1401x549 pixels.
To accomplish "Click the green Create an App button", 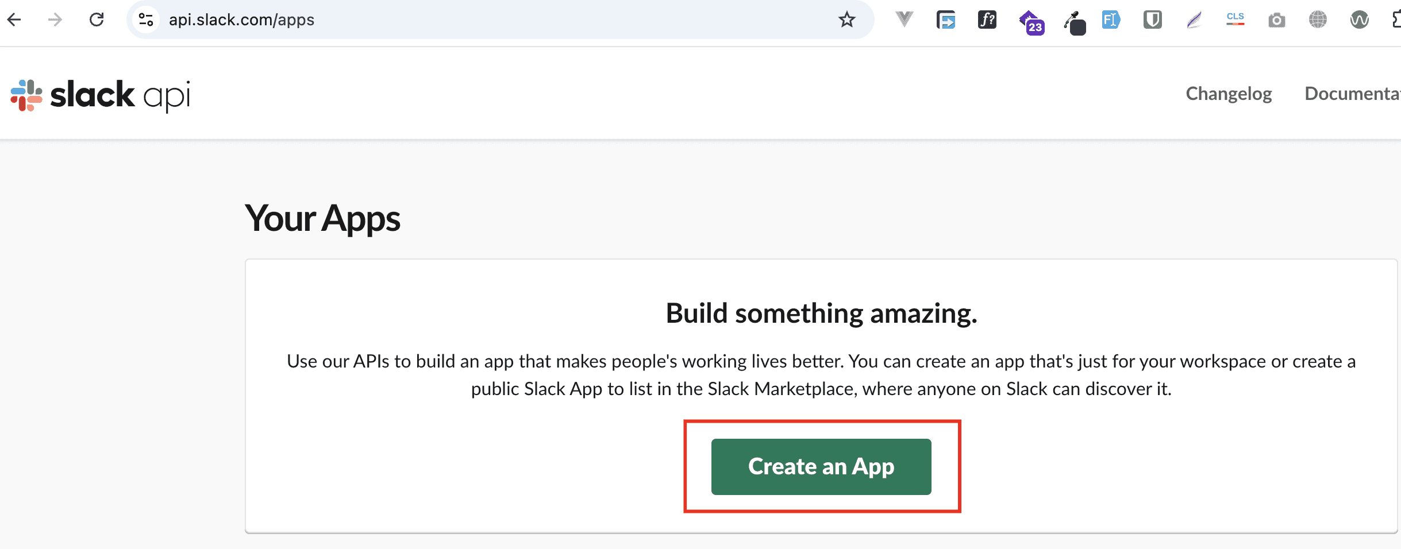I will 821,466.
